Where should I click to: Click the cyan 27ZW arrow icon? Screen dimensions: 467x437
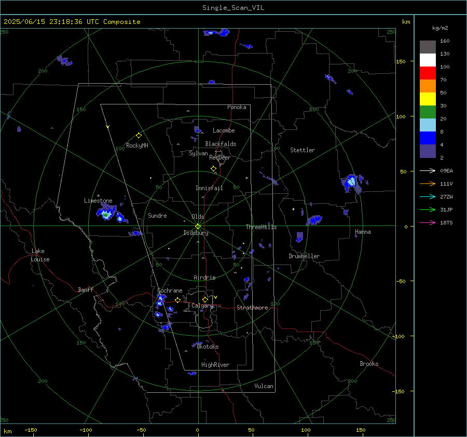point(428,196)
